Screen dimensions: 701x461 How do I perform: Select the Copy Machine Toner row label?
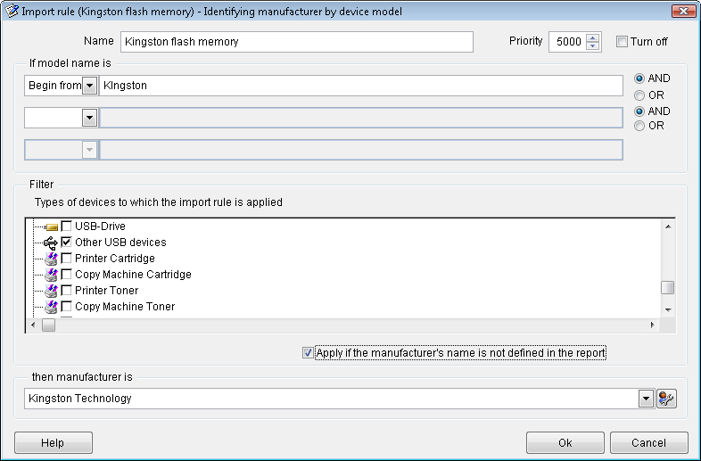coord(125,307)
